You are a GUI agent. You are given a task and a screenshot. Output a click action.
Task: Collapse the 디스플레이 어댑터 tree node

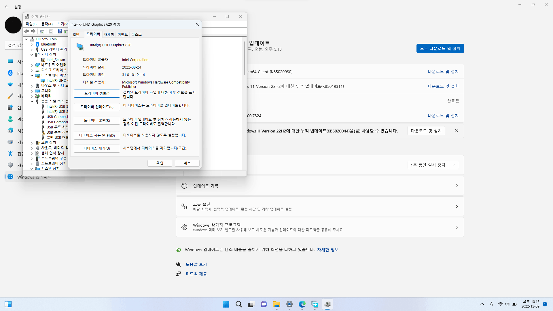coord(32,75)
